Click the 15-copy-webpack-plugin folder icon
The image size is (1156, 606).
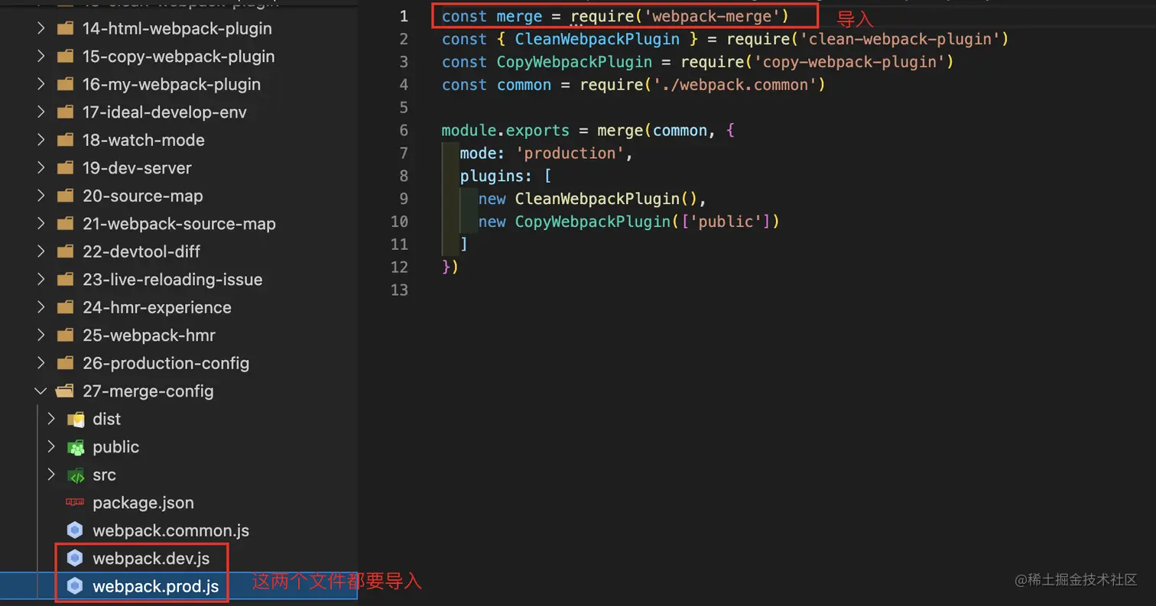pos(65,57)
